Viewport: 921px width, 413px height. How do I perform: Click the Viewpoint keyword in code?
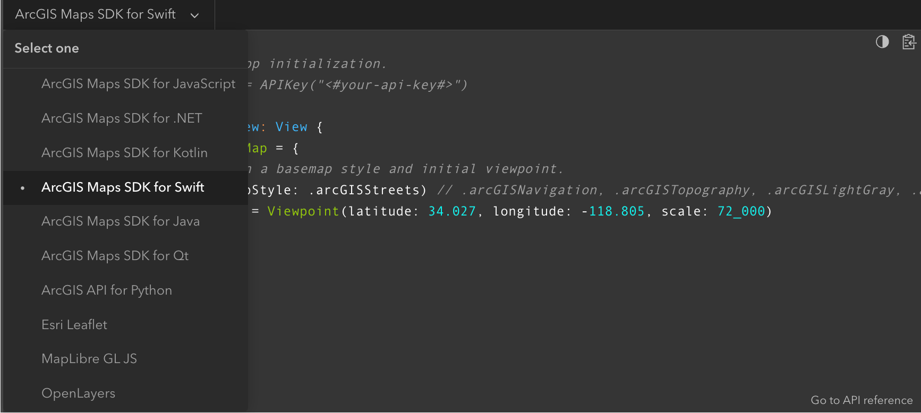[x=303, y=211]
